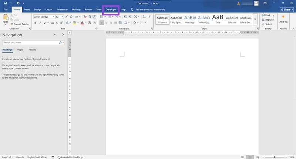Click the Replace button

[x=268, y=20]
